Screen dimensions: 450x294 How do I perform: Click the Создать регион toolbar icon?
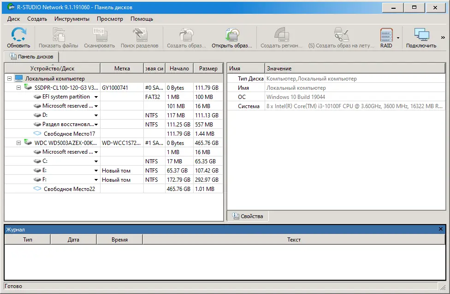[282, 35]
